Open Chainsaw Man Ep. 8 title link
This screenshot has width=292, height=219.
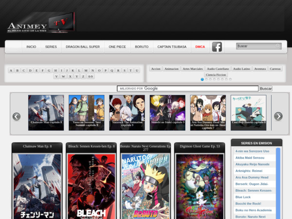coord(37,146)
